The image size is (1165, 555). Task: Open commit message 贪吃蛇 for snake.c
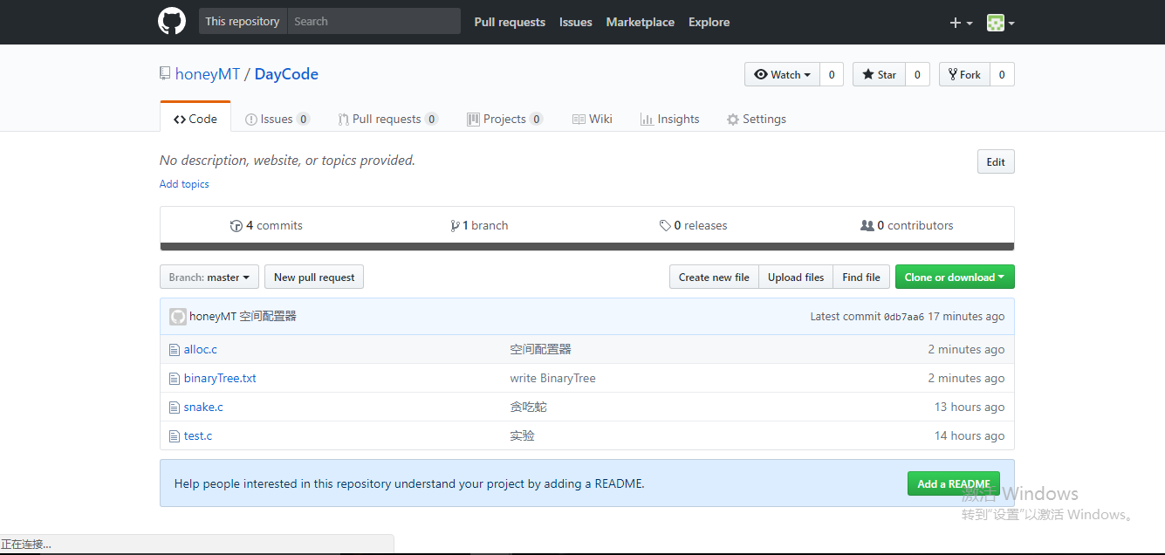(529, 408)
